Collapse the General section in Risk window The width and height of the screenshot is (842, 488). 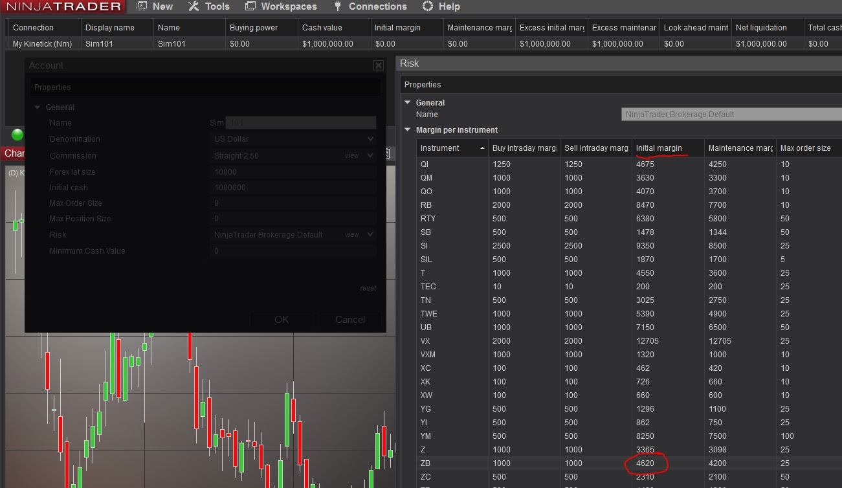pos(408,102)
